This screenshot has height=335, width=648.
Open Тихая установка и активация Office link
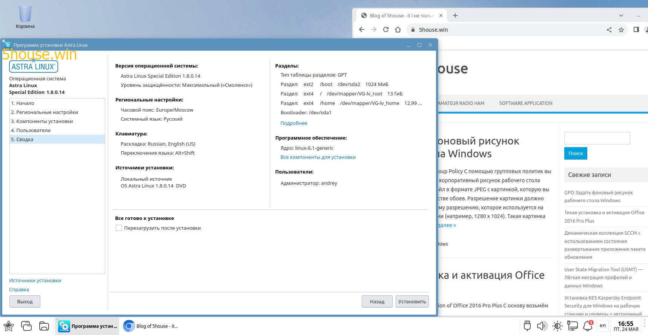click(604, 217)
